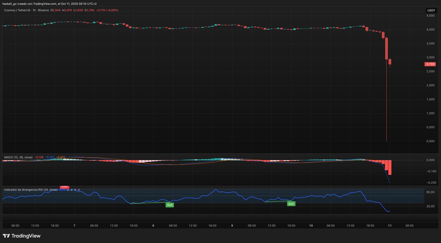Image resolution: width=441 pixels, height=243 pixels.
Task: Open the USDT currency selector
Action: pos(430,11)
